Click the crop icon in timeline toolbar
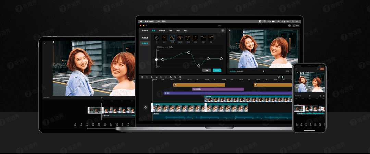 [x=180, y=77]
